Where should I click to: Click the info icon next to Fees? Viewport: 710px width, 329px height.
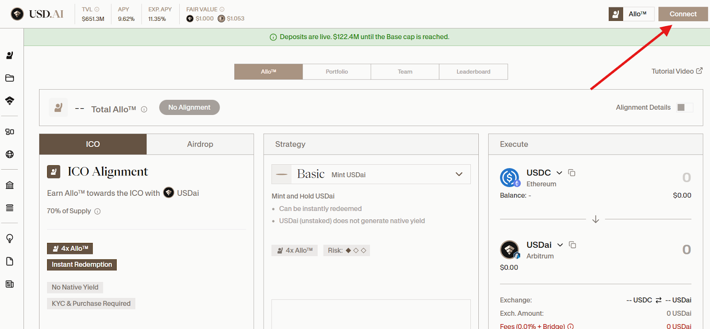tap(571, 327)
